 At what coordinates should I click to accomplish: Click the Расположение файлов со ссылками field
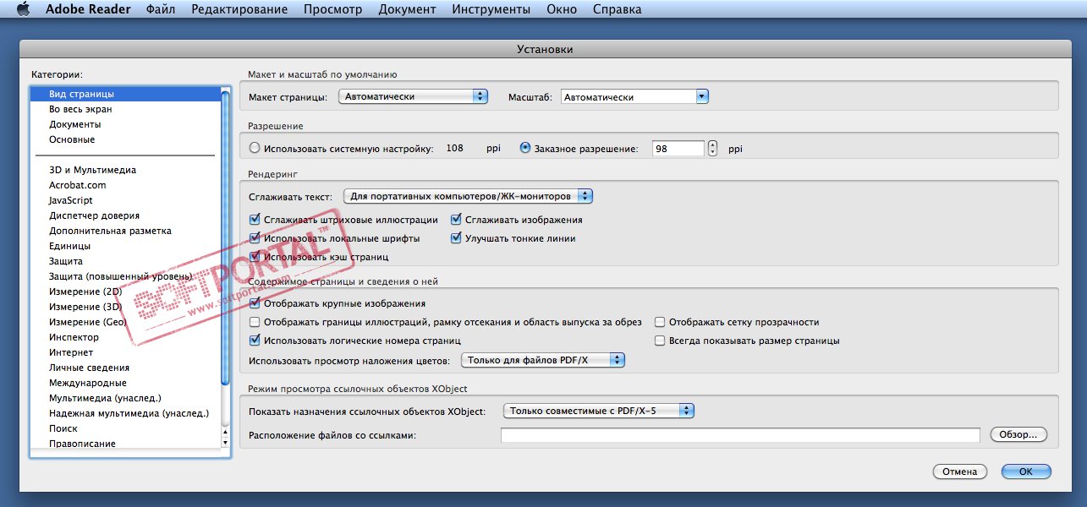[740, 435]
